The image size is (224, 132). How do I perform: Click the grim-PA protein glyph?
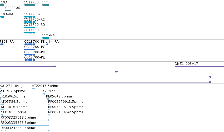(x=47, y=44)
